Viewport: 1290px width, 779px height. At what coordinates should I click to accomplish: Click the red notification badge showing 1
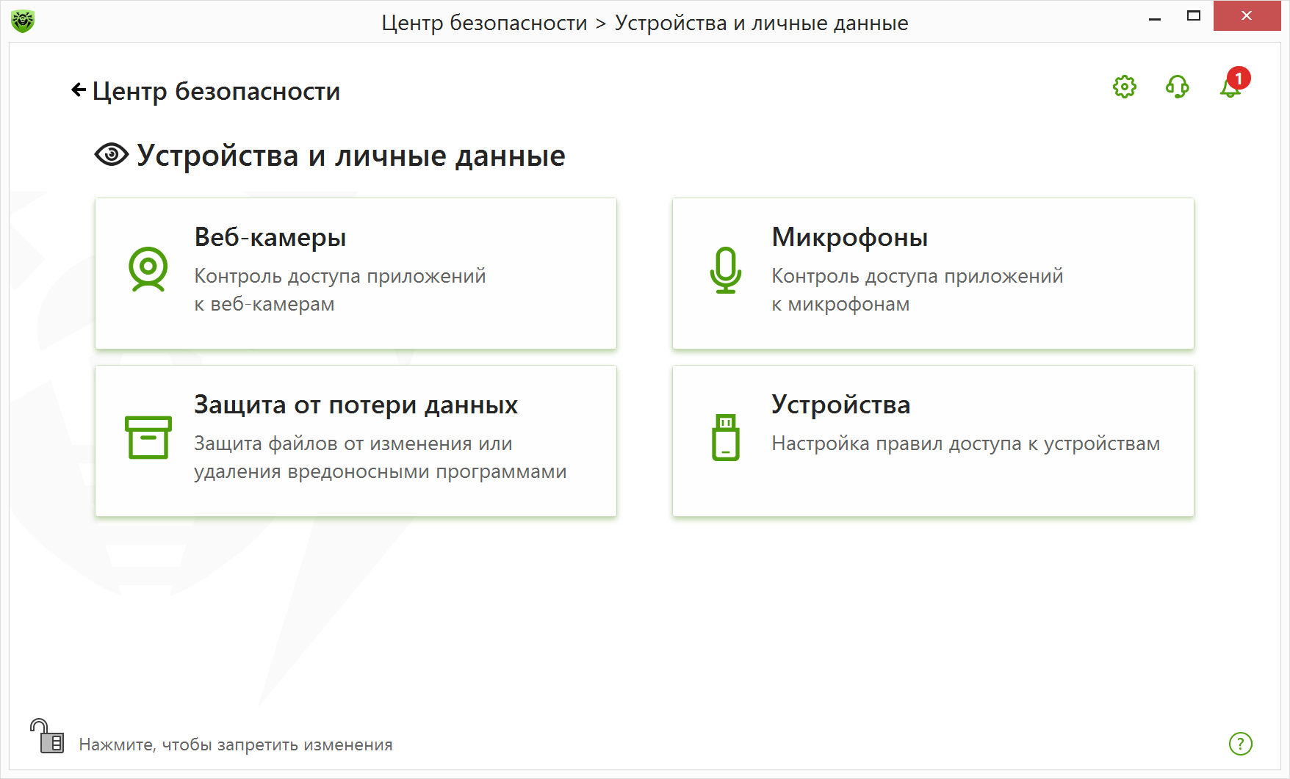1239,78
